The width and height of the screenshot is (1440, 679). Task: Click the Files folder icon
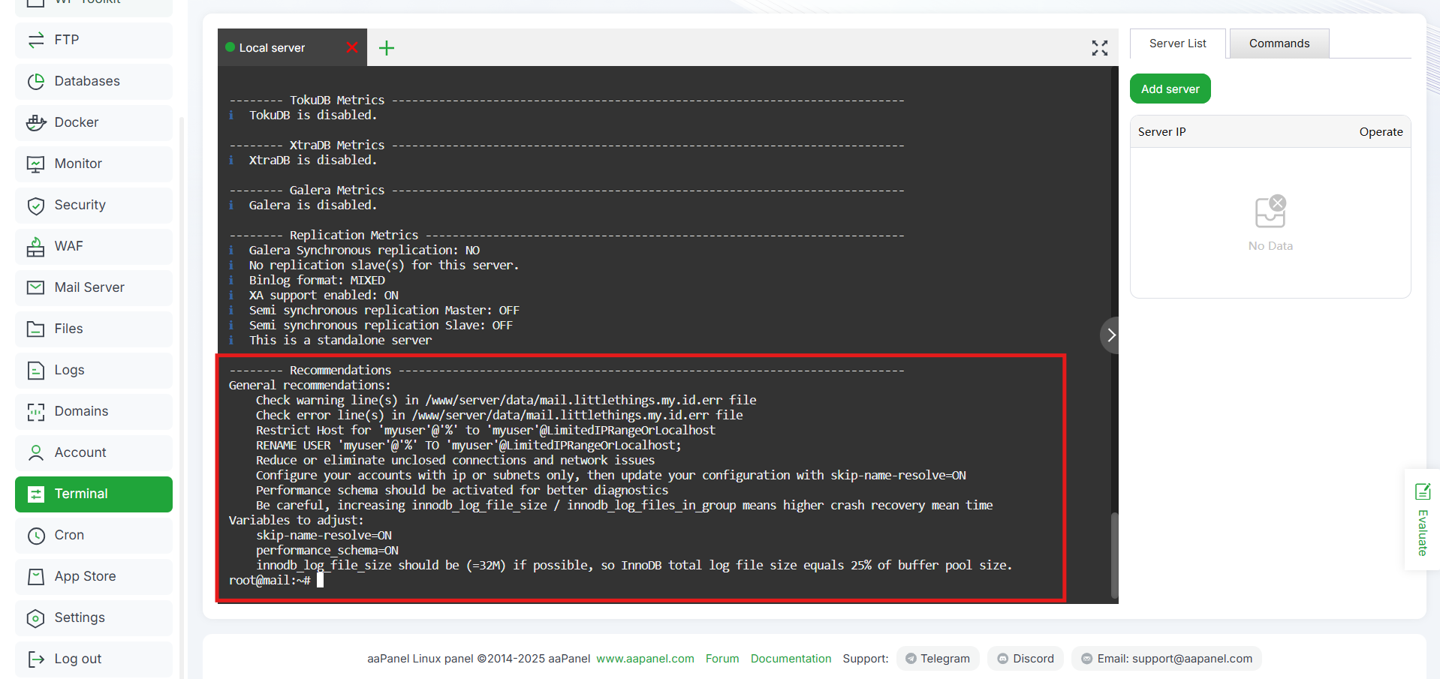point(36,329)
